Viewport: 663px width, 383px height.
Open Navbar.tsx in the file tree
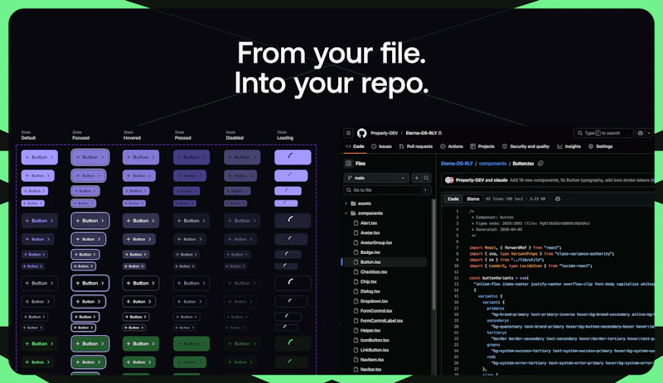370,370
